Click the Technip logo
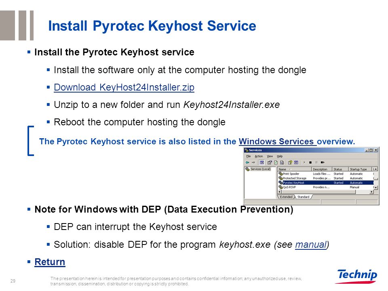388x291 pixels. point(356,276)
